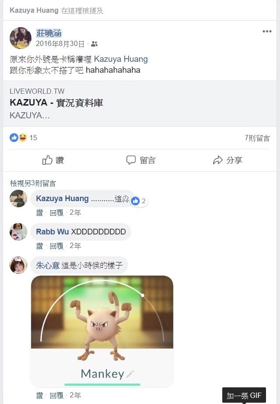The height and width of the screenshot is (404, 280).
Task: Open the 7則留言 comments count
Action: 257,138
